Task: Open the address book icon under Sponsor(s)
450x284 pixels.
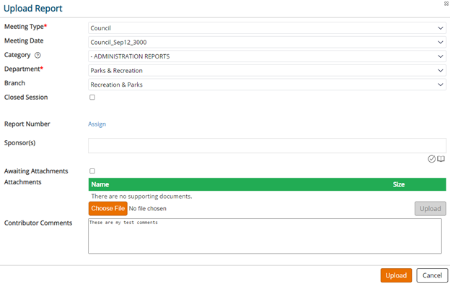Action: [441, 159]
